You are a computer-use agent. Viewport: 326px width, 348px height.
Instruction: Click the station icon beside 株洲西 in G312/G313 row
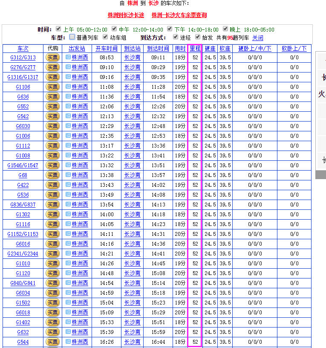[68, 57]
